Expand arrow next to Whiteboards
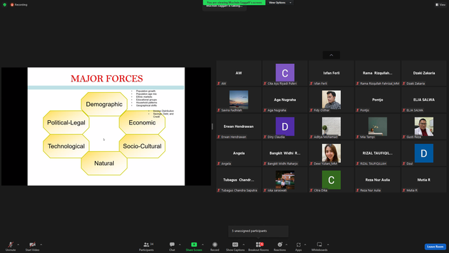 pyautogui.click(x=328, y=245)
